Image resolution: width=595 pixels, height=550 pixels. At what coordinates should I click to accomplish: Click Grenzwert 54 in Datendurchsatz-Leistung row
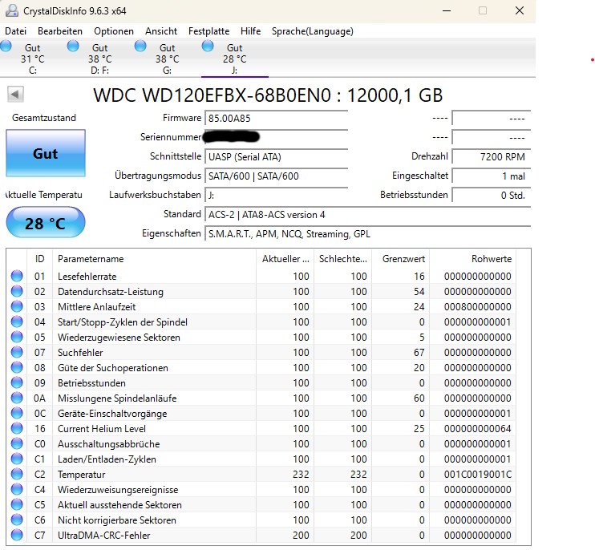click(x=419, y=291)
